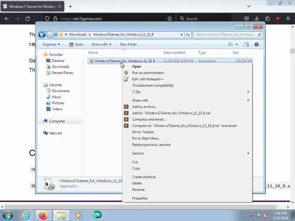Viewport: 295px width, 221px height.
Task: Click Open in the Explorer toolbar
Action: point(76,44)
